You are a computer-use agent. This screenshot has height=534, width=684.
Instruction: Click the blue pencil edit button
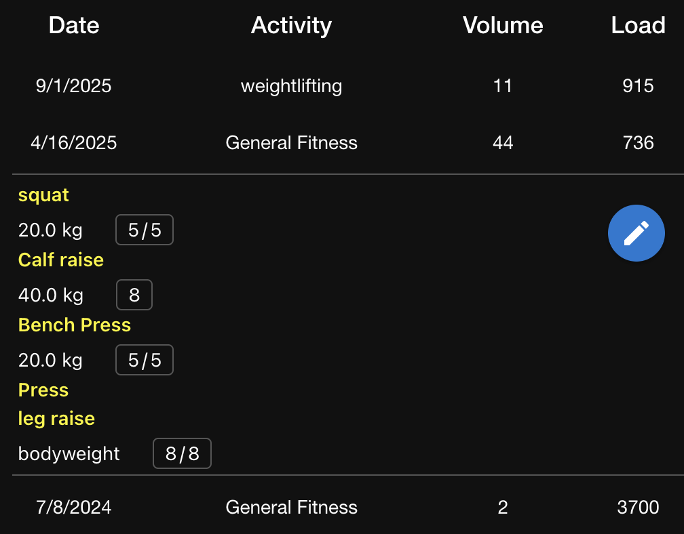tap(636, 233)
